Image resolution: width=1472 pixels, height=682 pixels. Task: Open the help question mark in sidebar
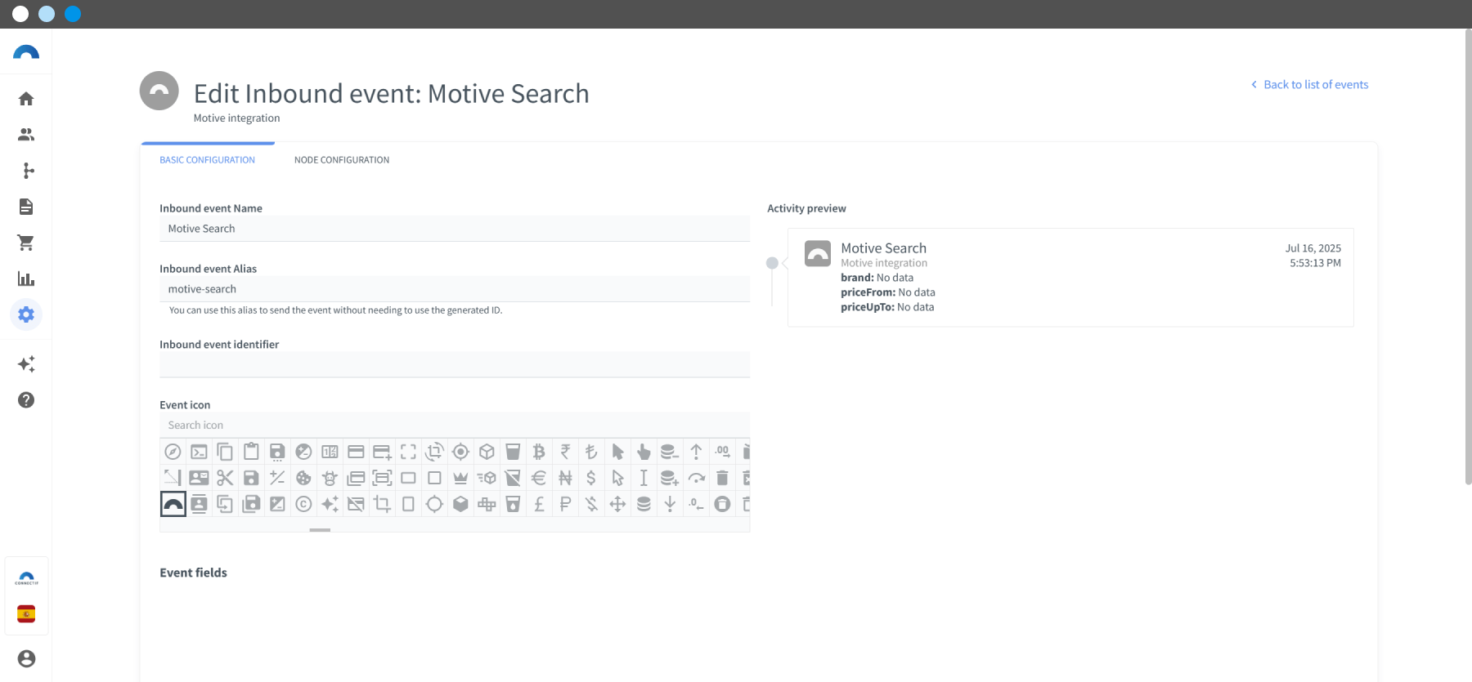point(26,400)
